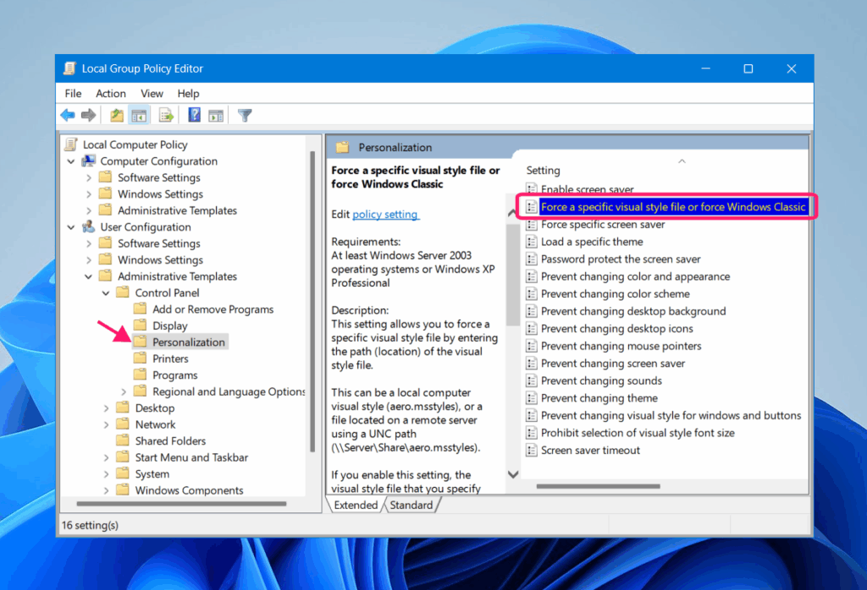Click Screen saver timeout policy icon

[x=532, y=450]
